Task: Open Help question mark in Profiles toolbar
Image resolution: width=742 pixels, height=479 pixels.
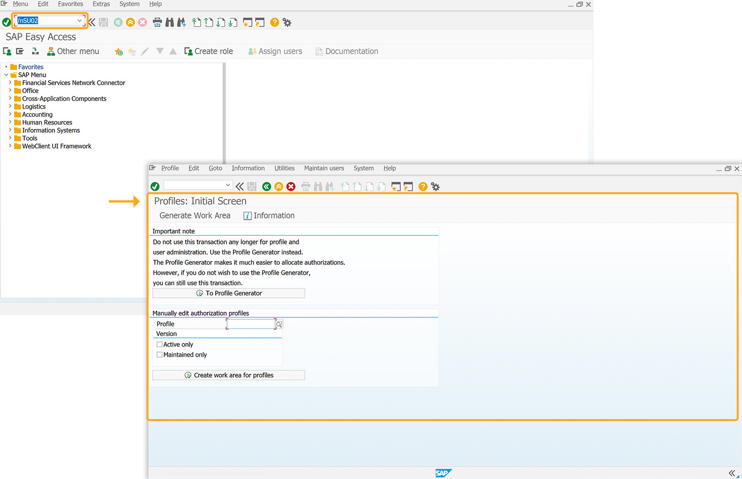Action: pyautogui.click(x=423, y=187)
